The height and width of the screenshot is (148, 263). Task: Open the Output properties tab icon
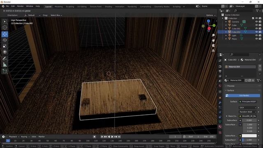[x=220, y=72]
